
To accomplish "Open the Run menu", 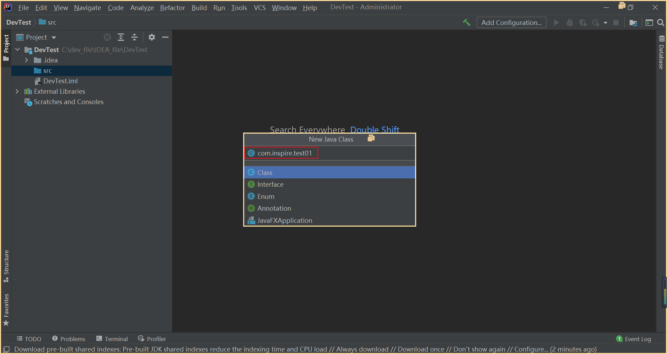I will [x=219, y=8].
